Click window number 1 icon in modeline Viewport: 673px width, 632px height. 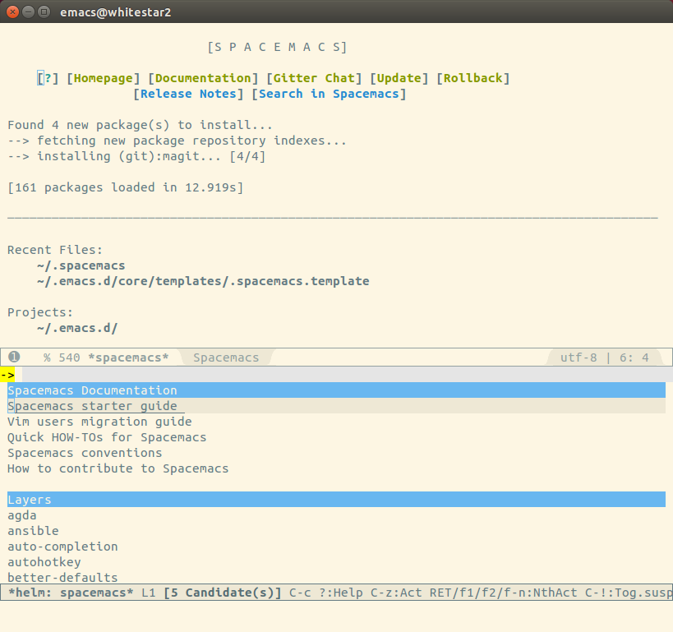pyautogui.click(x=14, y=357)
